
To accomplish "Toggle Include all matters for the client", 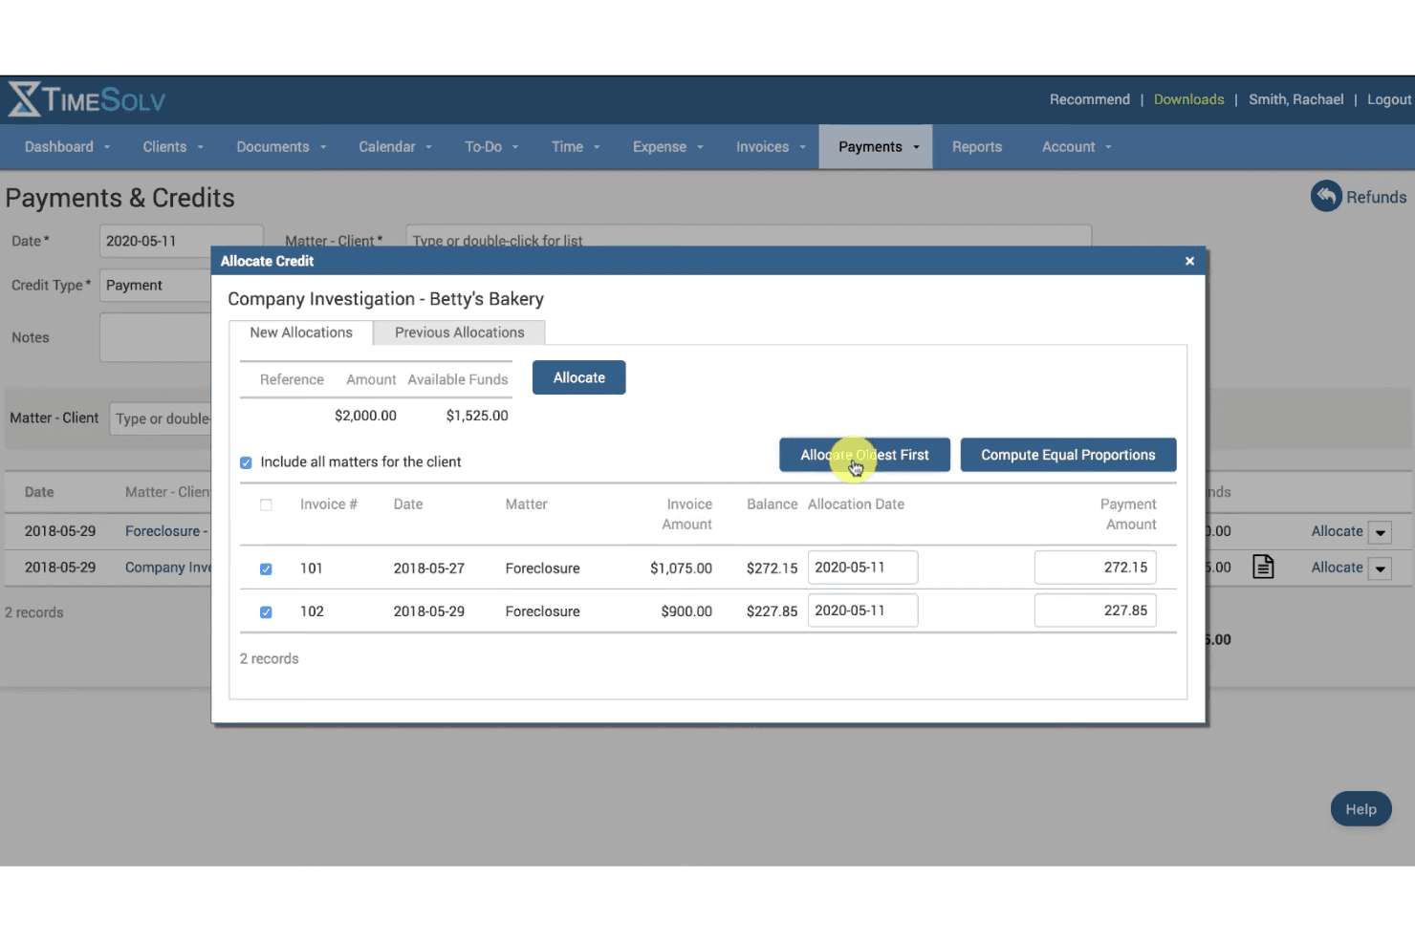I will pyautogui.click(x=246, y=462).
